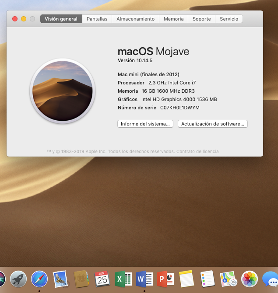Open the Almacenamiento tab
This screenshot has width=278, height=293.
pos(136,19)
